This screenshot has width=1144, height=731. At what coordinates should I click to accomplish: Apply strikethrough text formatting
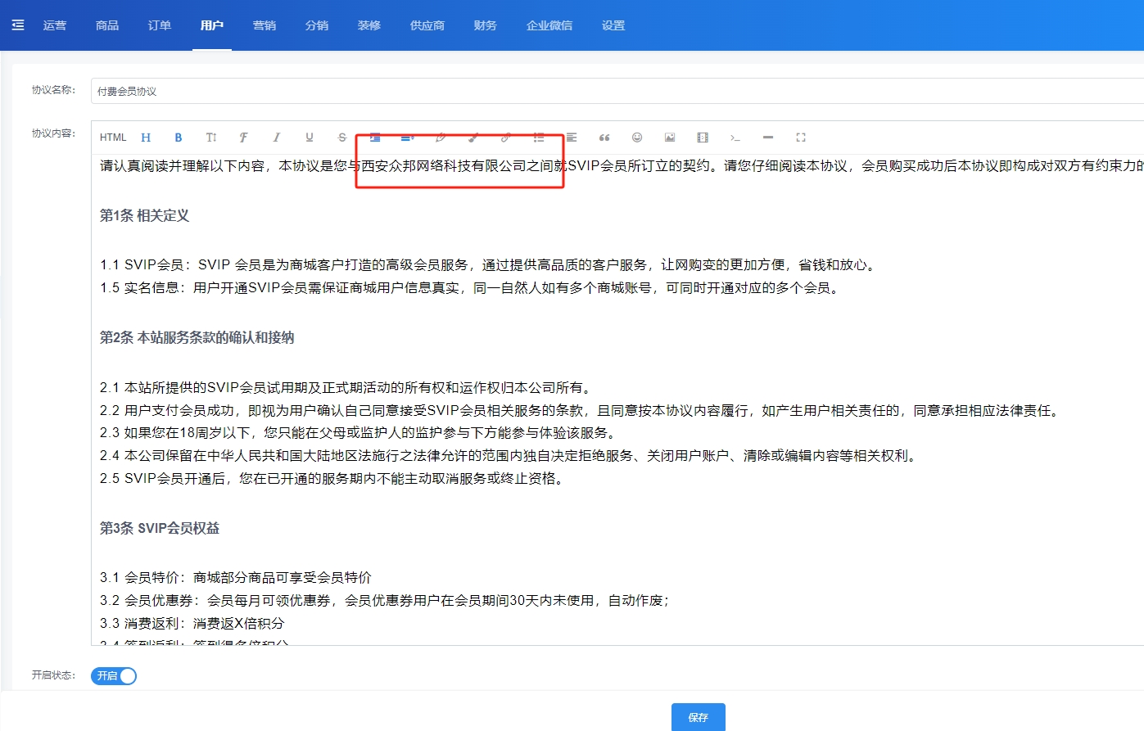click(342, 138)
